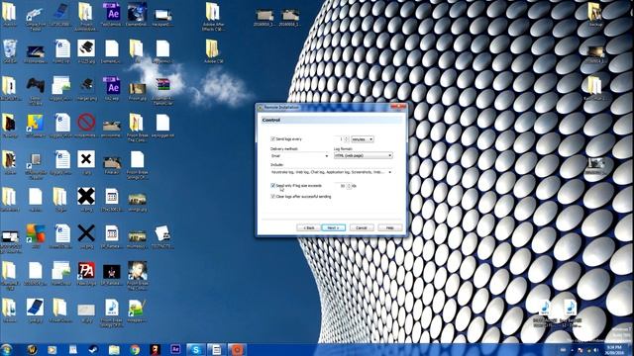
Task: Click the log size kb stepper
Action: [x=349, y=186]
